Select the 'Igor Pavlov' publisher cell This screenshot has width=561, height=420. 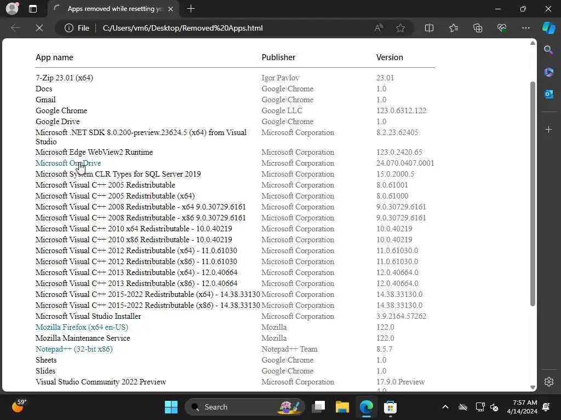(x=280, y=78)
